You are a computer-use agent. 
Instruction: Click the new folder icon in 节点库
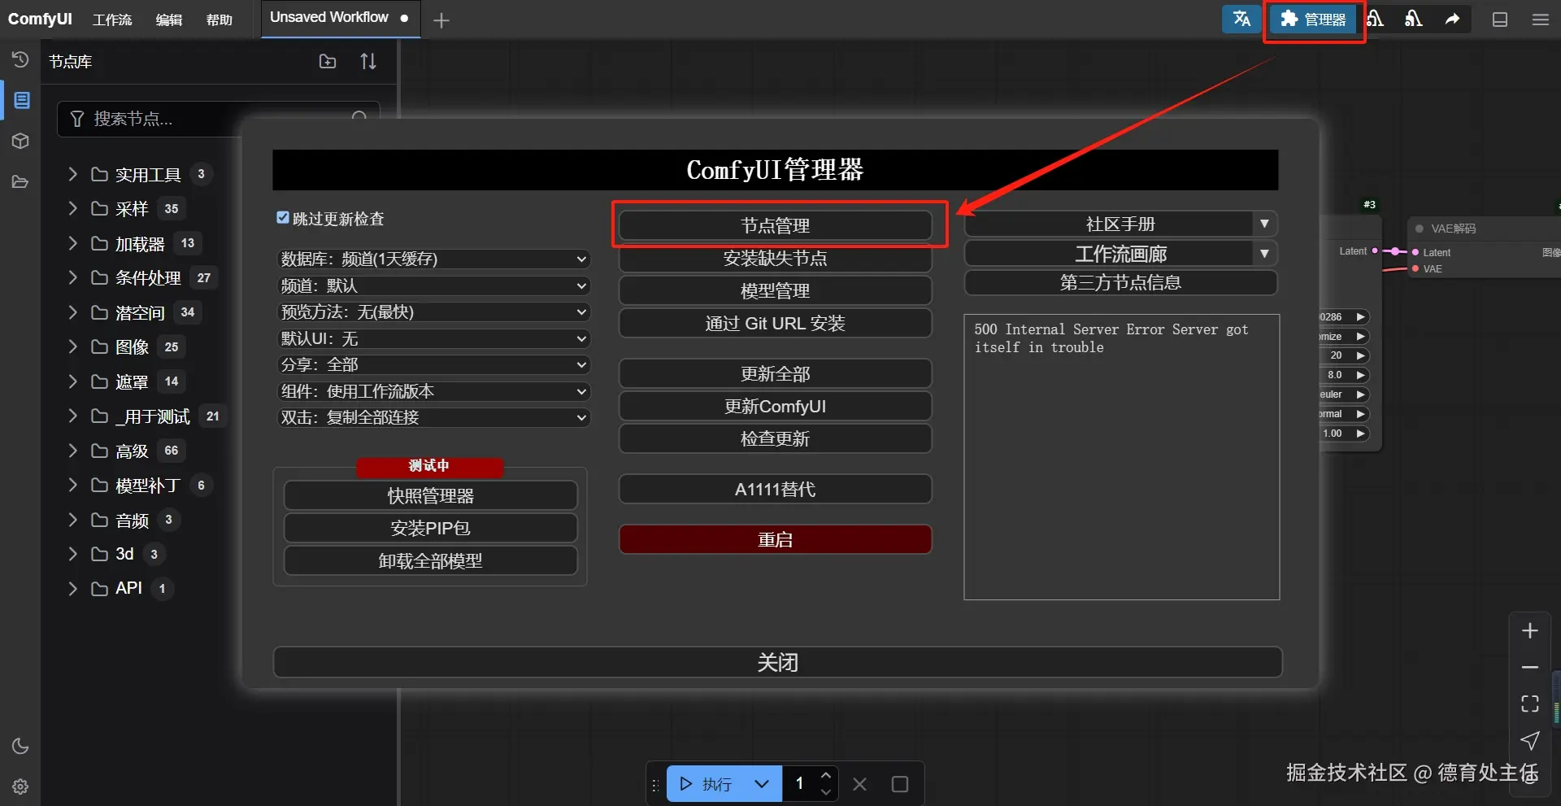click(x=328, y=61)
